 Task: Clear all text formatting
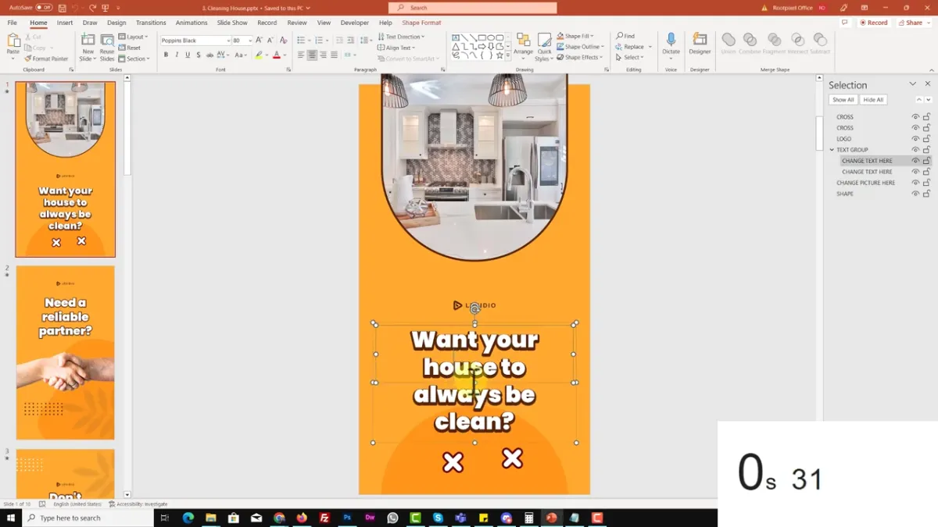(x=282, y=40)
